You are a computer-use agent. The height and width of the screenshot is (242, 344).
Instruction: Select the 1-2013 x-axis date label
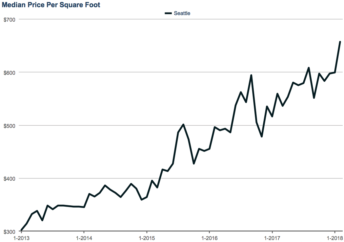coord(21,238)
